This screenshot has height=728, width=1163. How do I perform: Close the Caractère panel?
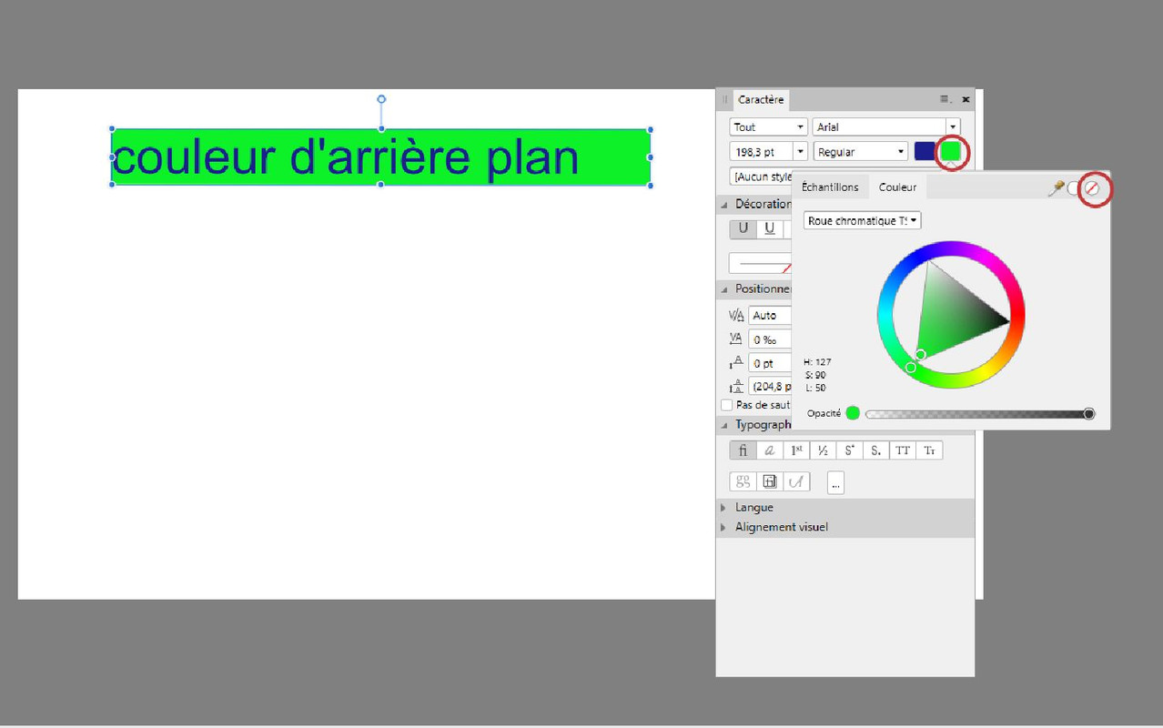pyautogui.click(x=966, y=99)
